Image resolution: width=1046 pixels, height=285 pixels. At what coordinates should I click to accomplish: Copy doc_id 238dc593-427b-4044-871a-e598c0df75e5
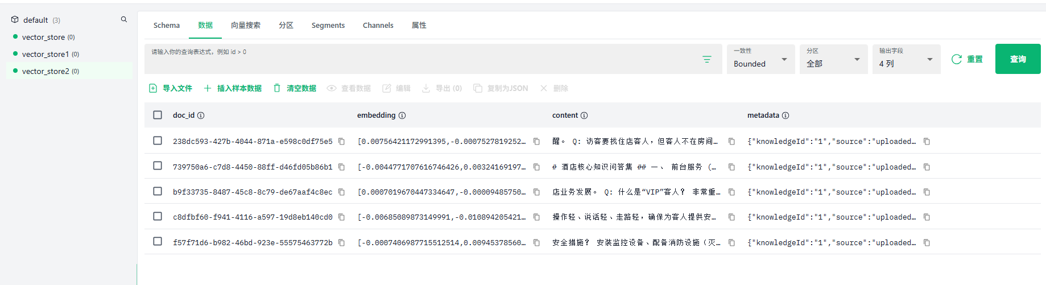click(x=341, y=141)
